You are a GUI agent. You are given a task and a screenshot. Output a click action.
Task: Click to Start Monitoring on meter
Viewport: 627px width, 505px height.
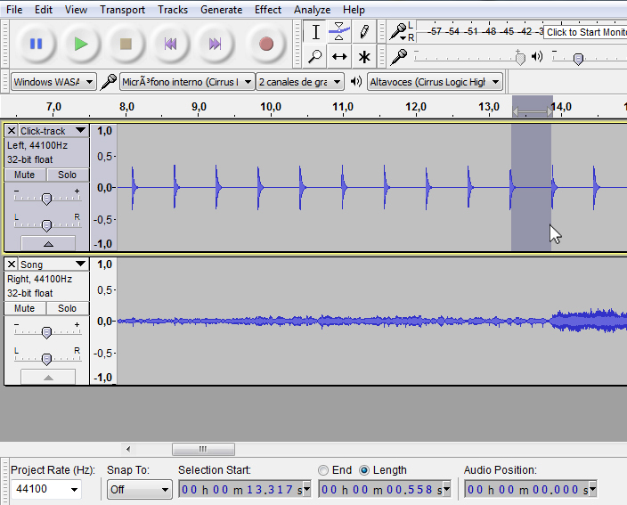pos(585,32)
